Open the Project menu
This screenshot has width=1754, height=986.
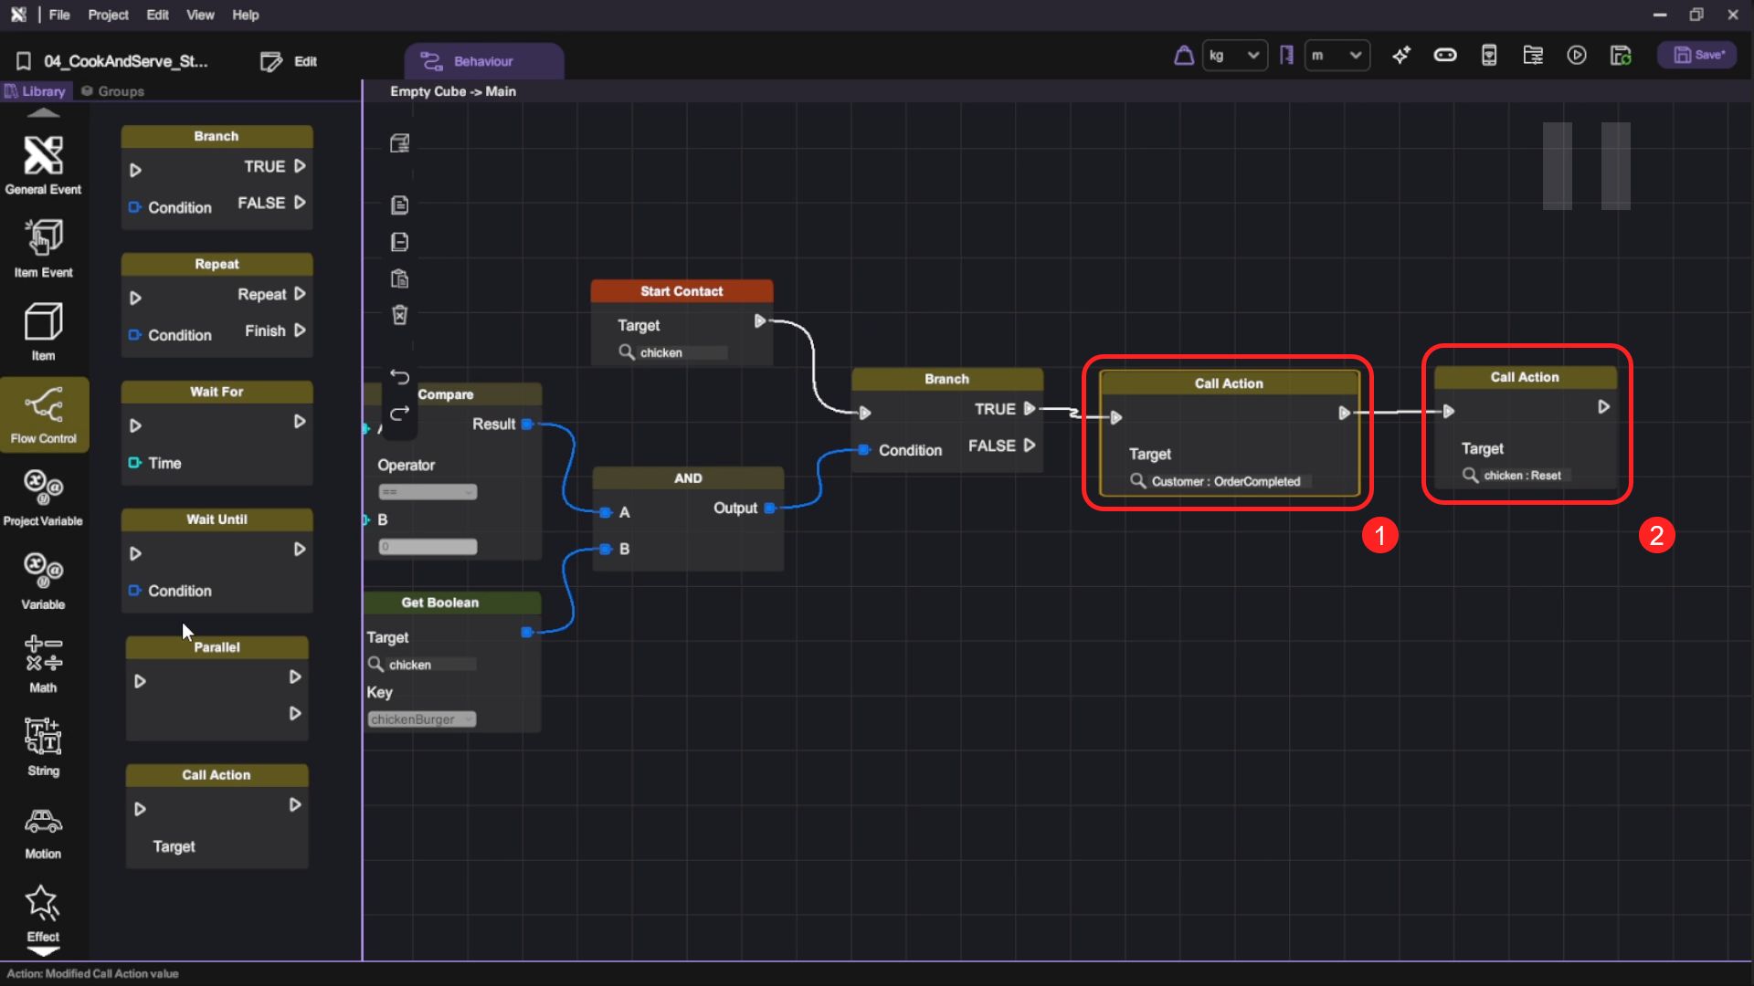108,15
